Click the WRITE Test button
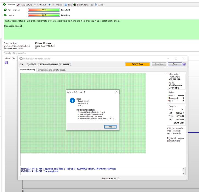 (x=137, y=64)
